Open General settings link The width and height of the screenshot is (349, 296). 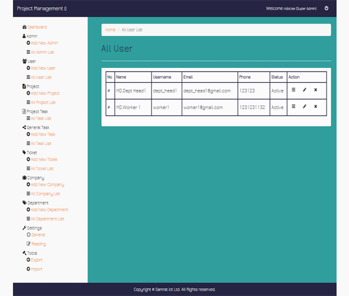[38, 235]
